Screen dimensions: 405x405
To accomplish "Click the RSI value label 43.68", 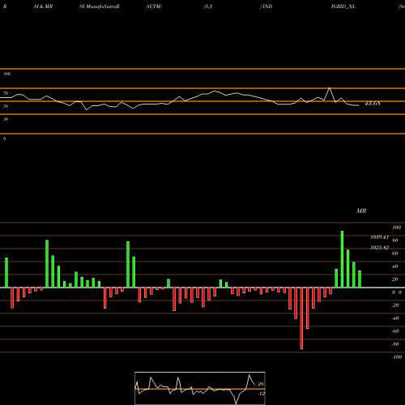I will pos(373,104).
